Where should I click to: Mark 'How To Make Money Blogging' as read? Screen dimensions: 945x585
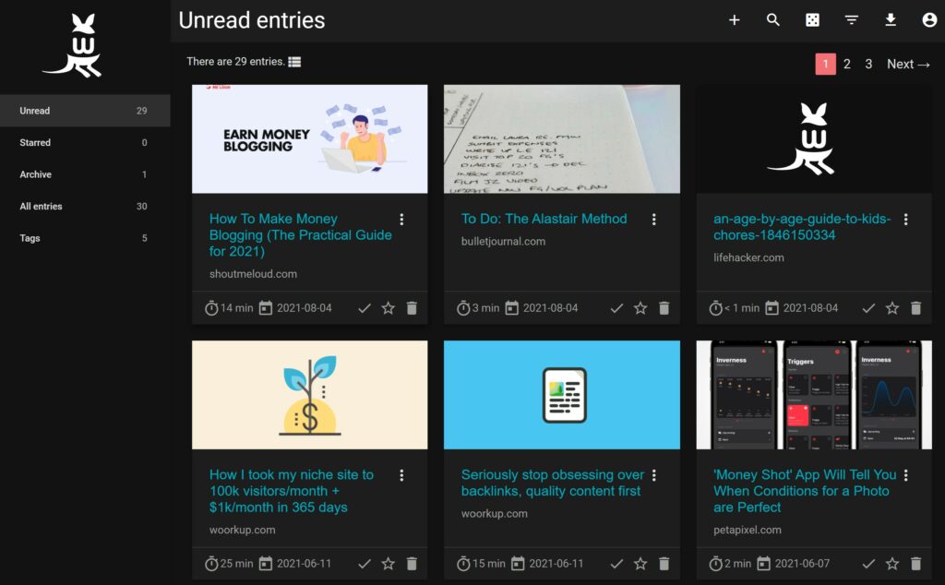[364, 307]
